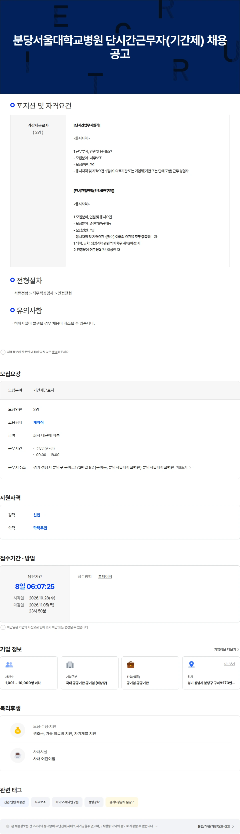Click the [단시간일반직(선임급연구원)] heading
Image resolution: width=240 pixels, height=834 pixels.
[94, 191]
